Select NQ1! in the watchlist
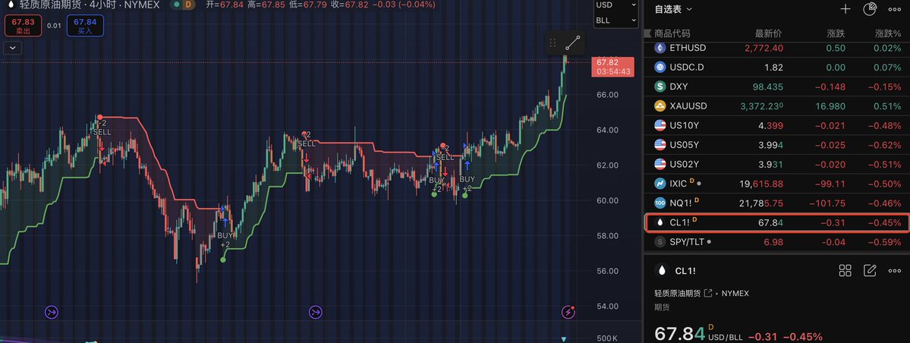Image resolution: width=910 pixels, height=343 pixels. tap(776, 203)
